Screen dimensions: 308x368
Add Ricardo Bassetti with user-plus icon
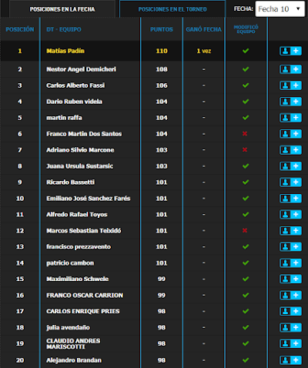coord(290,182)
